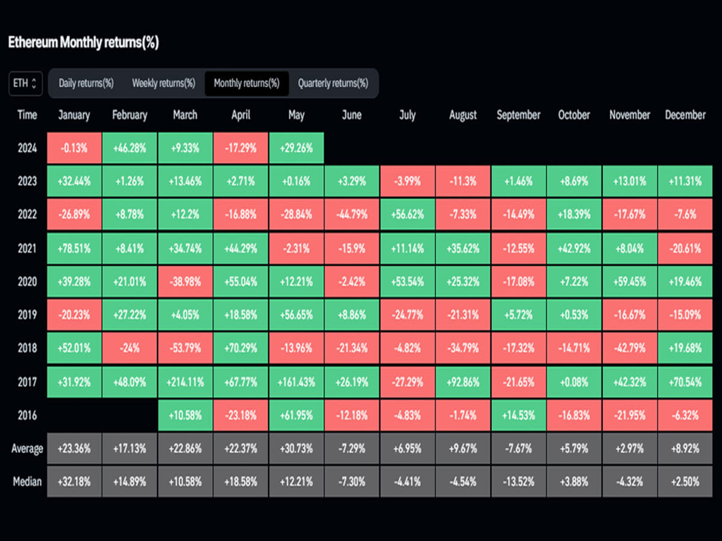Switch to the Daily returns(%) tab

coord(86,83)
